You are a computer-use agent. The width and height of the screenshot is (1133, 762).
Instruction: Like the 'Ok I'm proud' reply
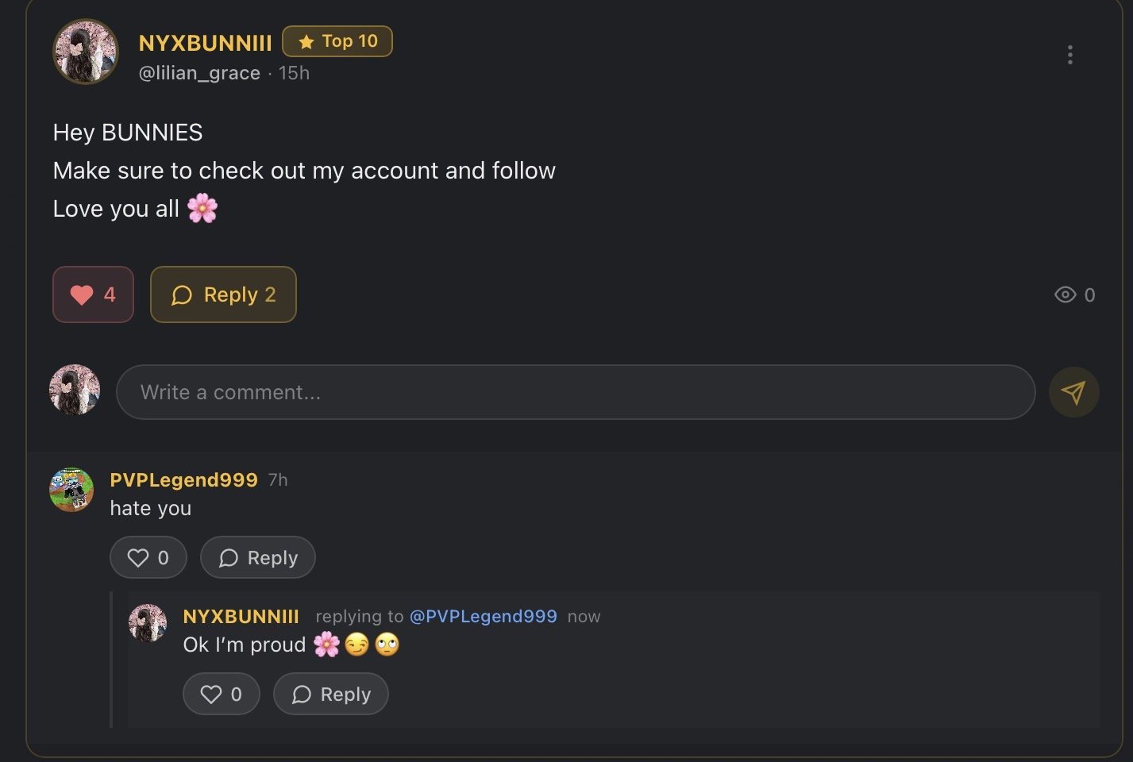pos(222,695)
